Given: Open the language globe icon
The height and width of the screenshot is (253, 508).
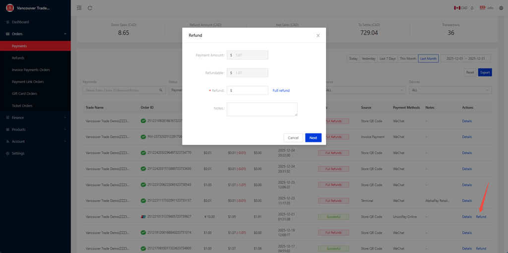Looking at the screenshot, I should tap(501, 8).
